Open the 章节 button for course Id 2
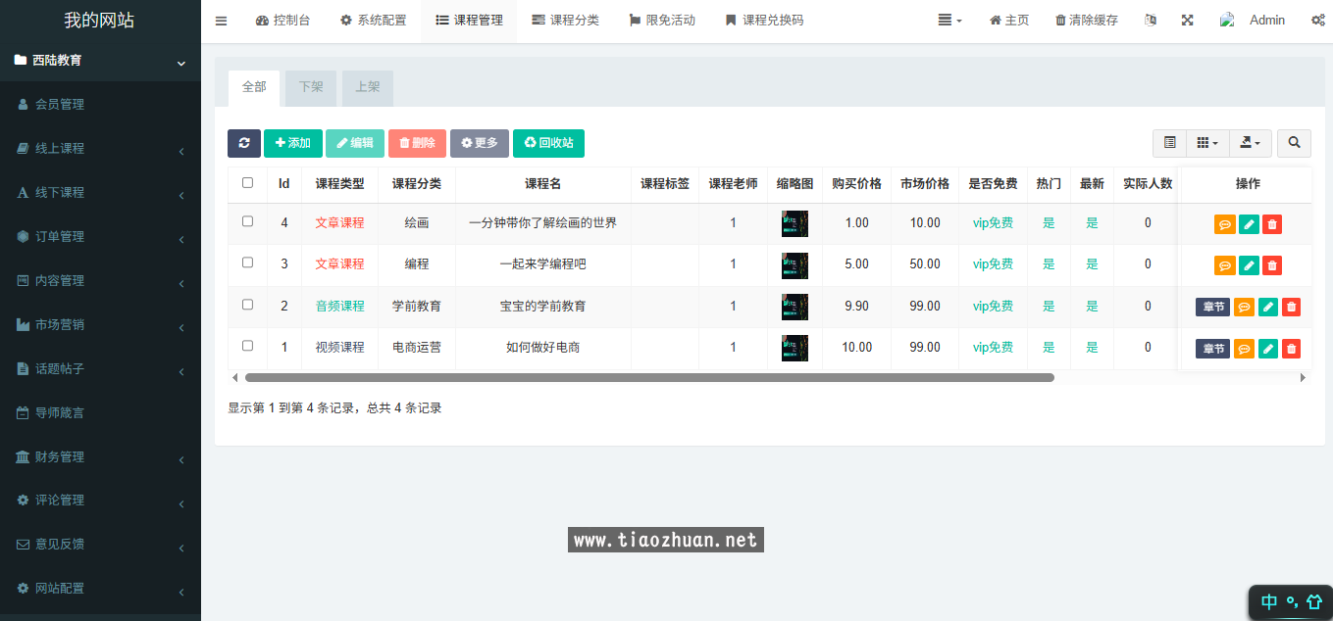The image size is (1333, 621). (1211, 307)
